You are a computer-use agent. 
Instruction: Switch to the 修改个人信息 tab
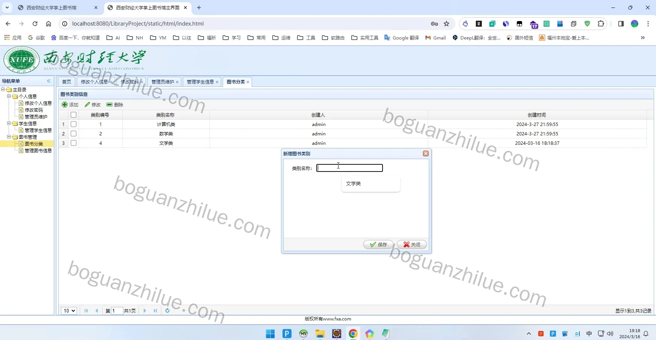[94, 82]
